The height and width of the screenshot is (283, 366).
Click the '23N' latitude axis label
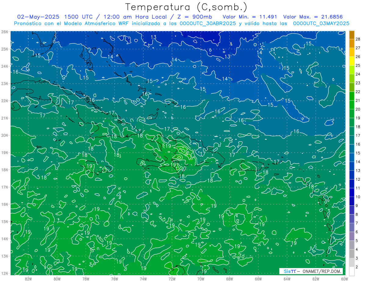click(4, 83)
